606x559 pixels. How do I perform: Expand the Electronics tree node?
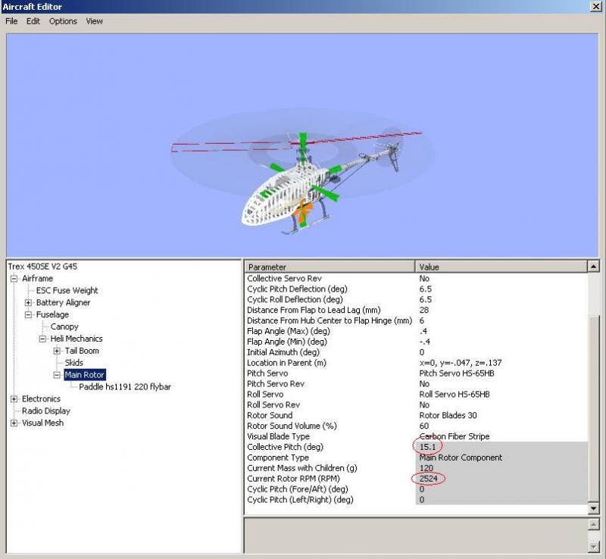[14, 399]
